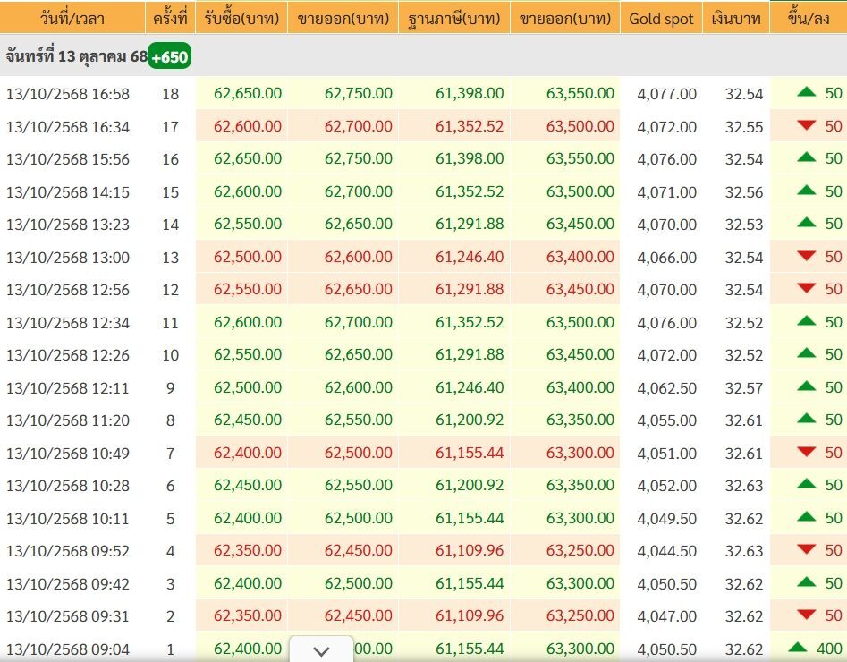Click round number 7 in the 10:49 row
Image resolution: width=847 pixels, height=662 pixels.
[x=170, y=454]
